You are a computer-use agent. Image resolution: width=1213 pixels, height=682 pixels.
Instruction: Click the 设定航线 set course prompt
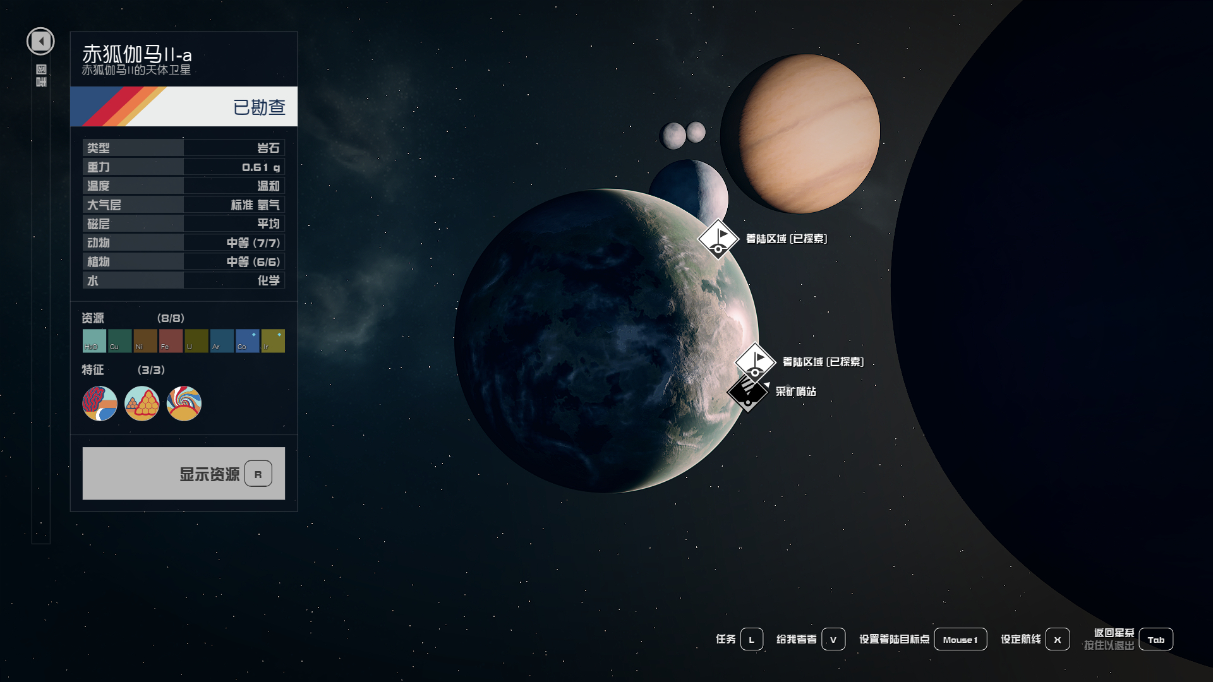pyautogui.click(x=1021, y=639)
